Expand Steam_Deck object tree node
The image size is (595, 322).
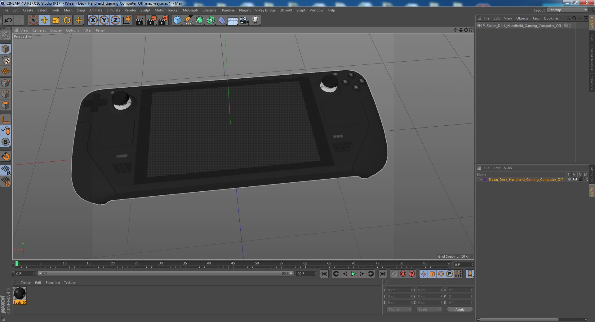click(x=478, y=25)
